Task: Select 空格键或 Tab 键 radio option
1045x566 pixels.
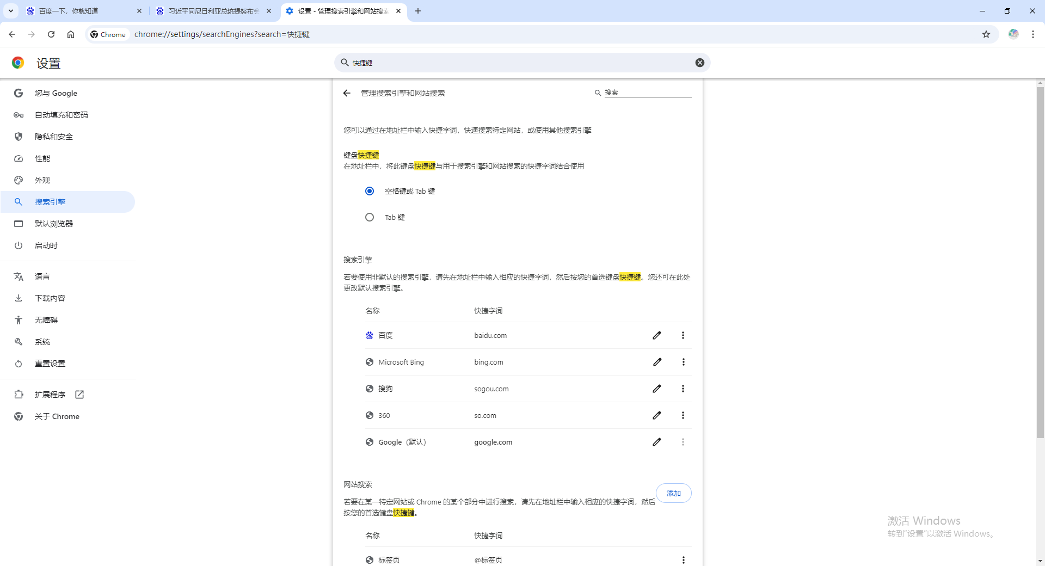Action: (370, 191)
